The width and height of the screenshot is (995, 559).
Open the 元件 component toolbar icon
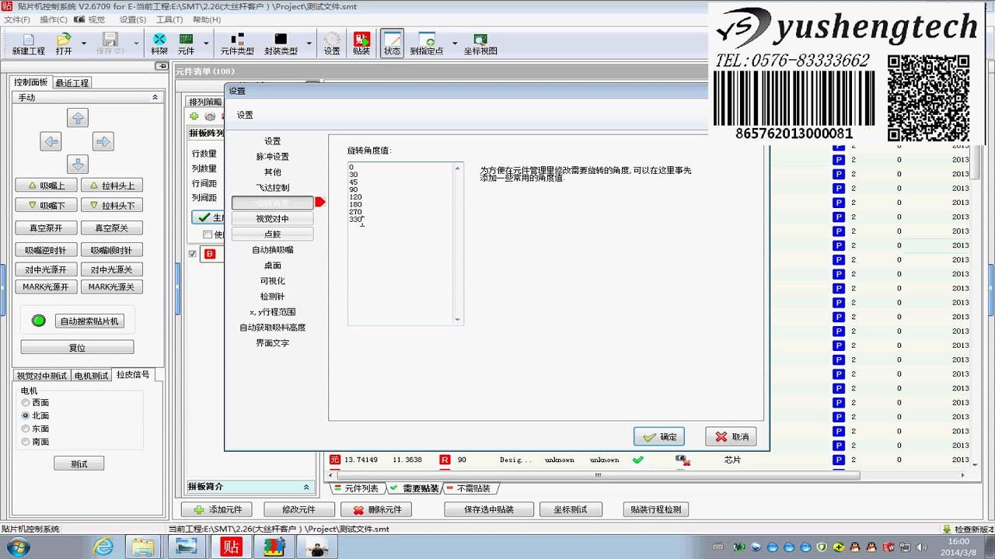pyautogui.click(x=187, y=44)
